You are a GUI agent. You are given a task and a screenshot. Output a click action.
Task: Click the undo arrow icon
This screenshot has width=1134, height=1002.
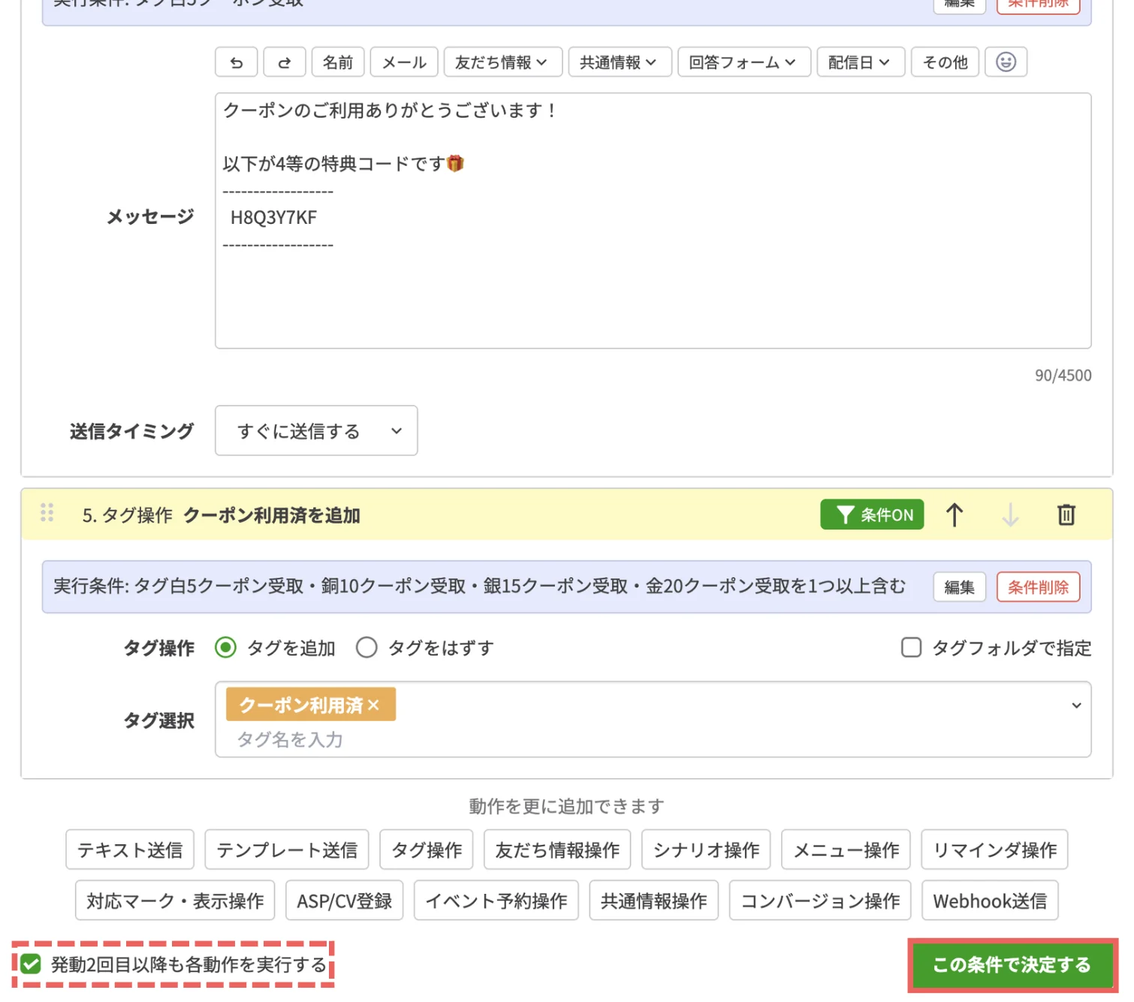(x=237, y=62)
